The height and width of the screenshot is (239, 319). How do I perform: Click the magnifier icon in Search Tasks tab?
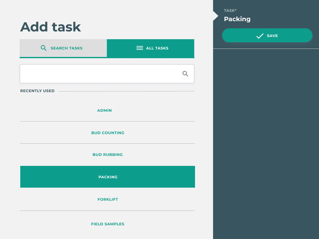[x=44, y=48]
